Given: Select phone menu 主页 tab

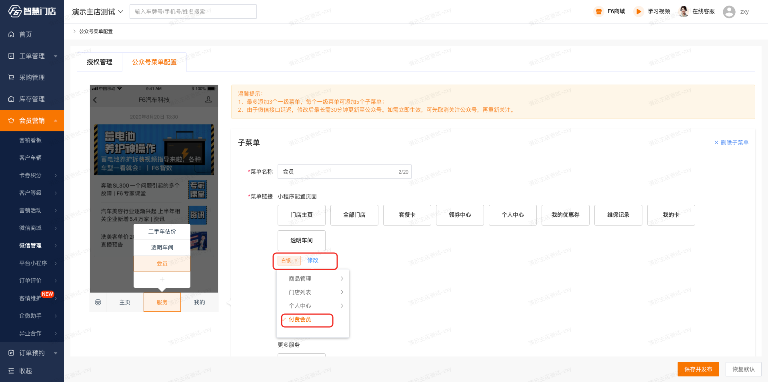Looking at the screenshot, I should pyautogui.click(x=125, y=302).
